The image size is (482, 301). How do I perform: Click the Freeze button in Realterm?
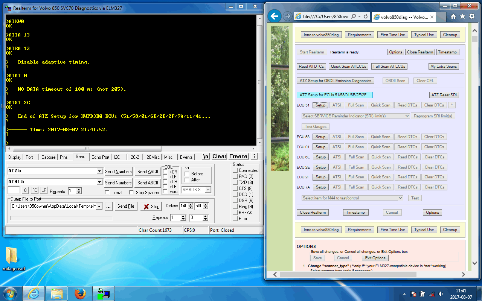(238, 156)
